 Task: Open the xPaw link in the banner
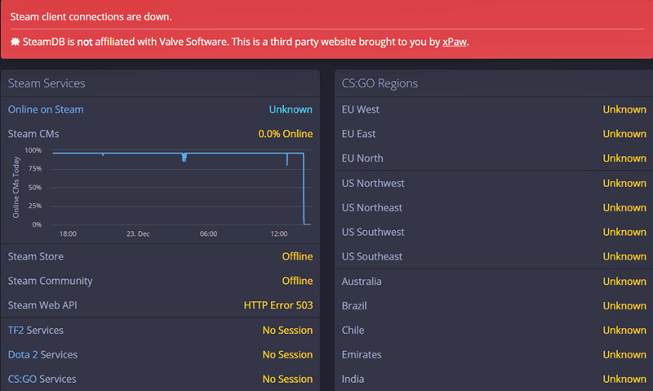pyautogui.click(x=455, y=42)
